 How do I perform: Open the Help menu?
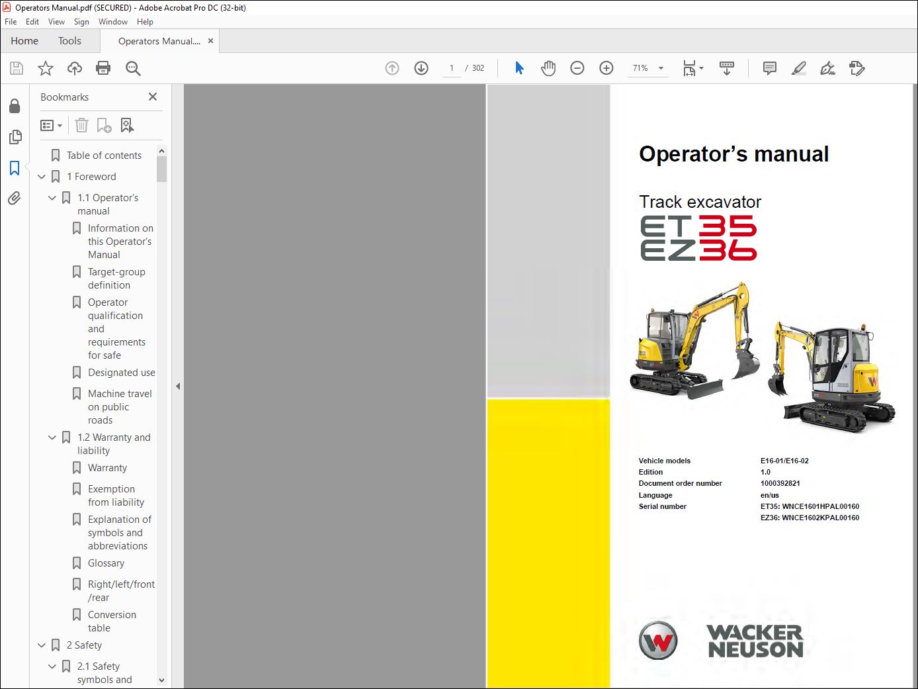click(145, 22)
